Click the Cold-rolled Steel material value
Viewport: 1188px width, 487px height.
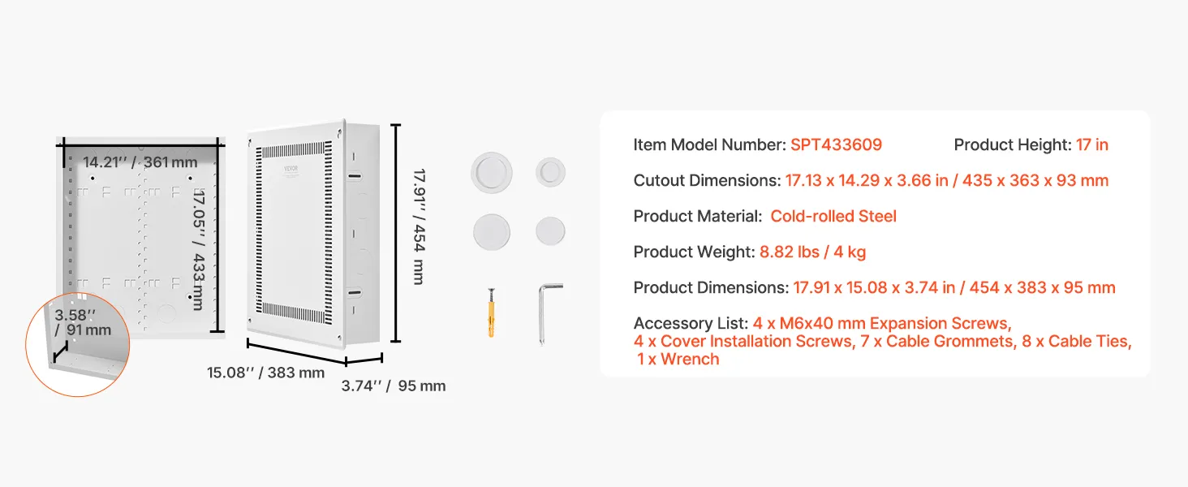click(833, 216)
